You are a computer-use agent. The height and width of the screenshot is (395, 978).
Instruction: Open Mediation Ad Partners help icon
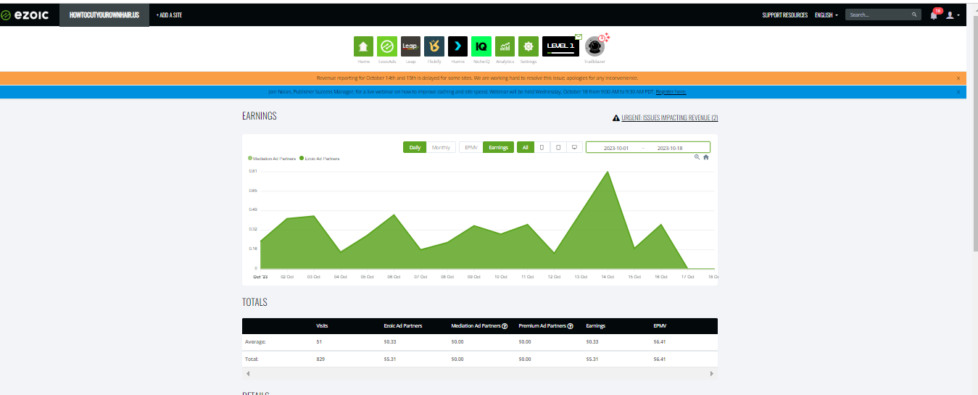click(x=505, y=326)
